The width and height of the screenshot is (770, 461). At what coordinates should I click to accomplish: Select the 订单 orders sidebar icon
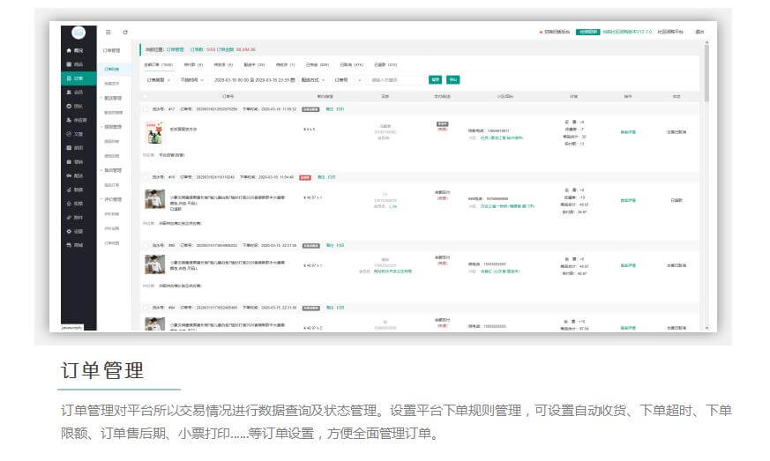tap(69, 78)
